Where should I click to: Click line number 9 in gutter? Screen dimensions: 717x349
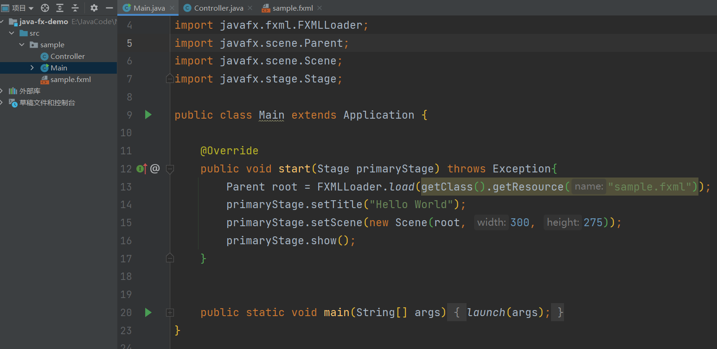point(129,115)
